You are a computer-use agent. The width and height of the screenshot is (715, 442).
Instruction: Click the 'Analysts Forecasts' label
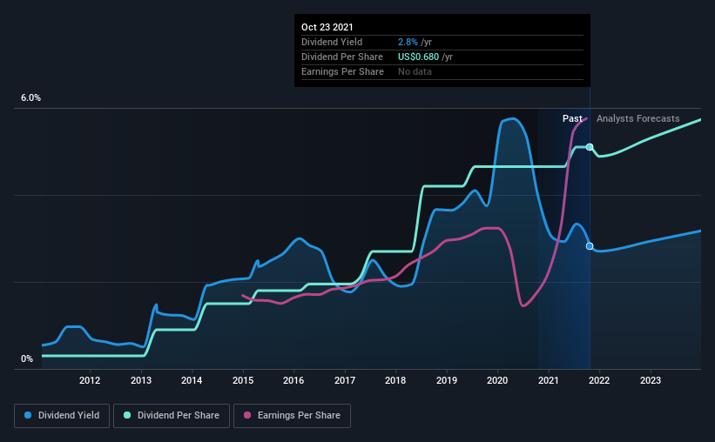click(x=638, y=118)
